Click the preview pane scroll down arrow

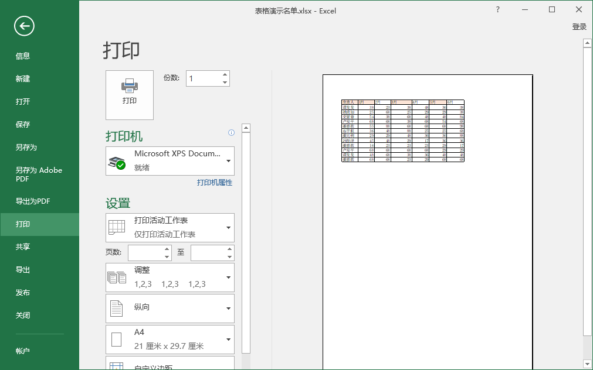pos(587,365)
